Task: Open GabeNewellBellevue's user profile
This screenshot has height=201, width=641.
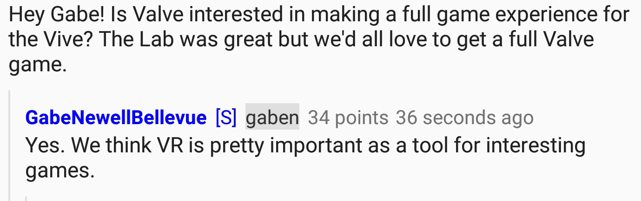Action: tap(116, 118)
